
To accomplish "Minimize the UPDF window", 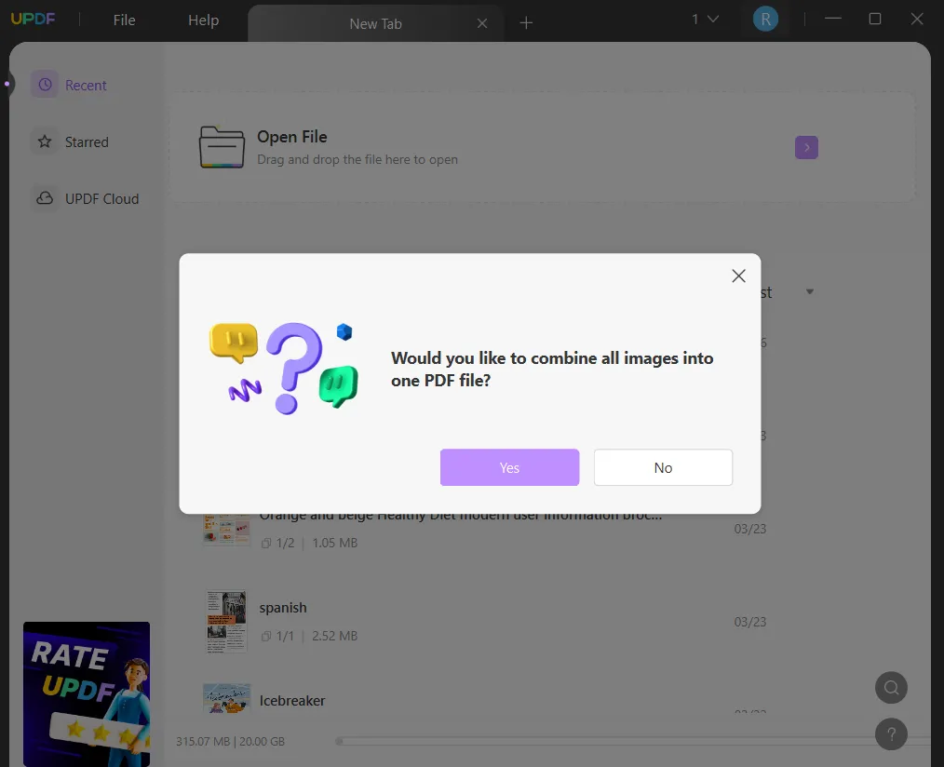I will pyautogui.click(x=833, y=19).
